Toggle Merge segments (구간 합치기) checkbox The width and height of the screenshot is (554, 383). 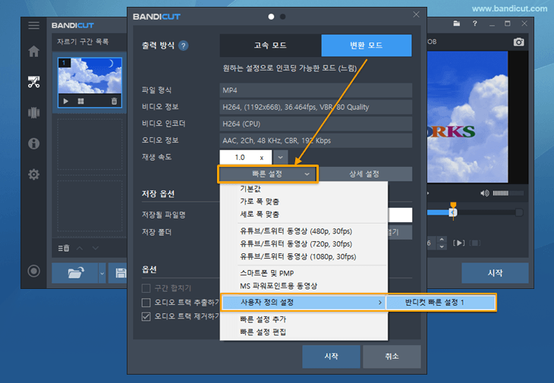click(146, 288)
